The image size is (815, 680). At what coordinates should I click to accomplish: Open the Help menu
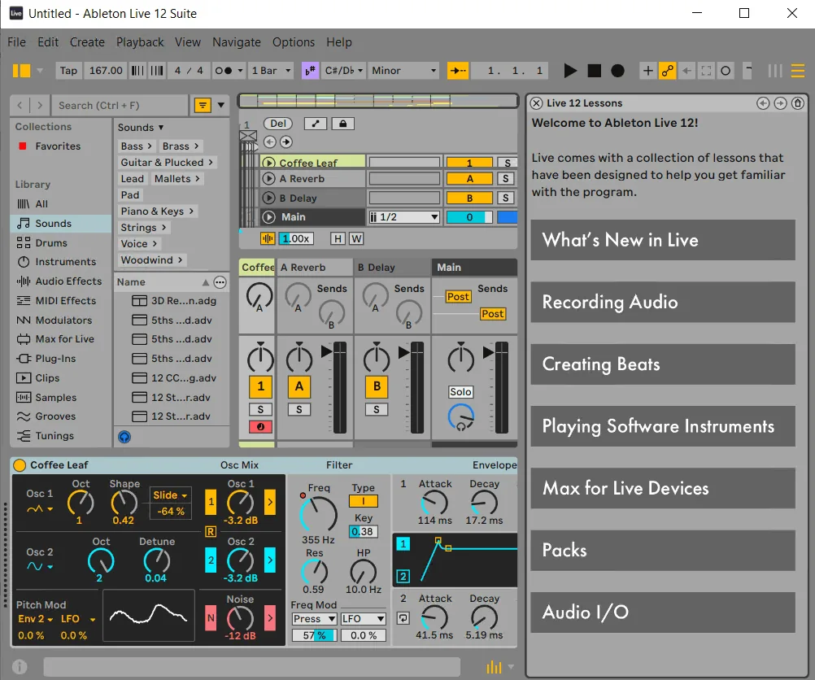pyautogui.click(x=339, y=42)
